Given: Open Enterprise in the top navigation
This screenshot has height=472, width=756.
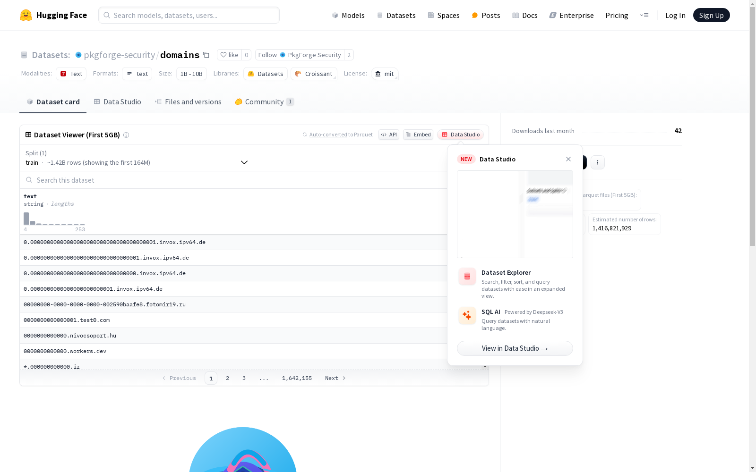Looking at the screenshot, I should (571, 15).
